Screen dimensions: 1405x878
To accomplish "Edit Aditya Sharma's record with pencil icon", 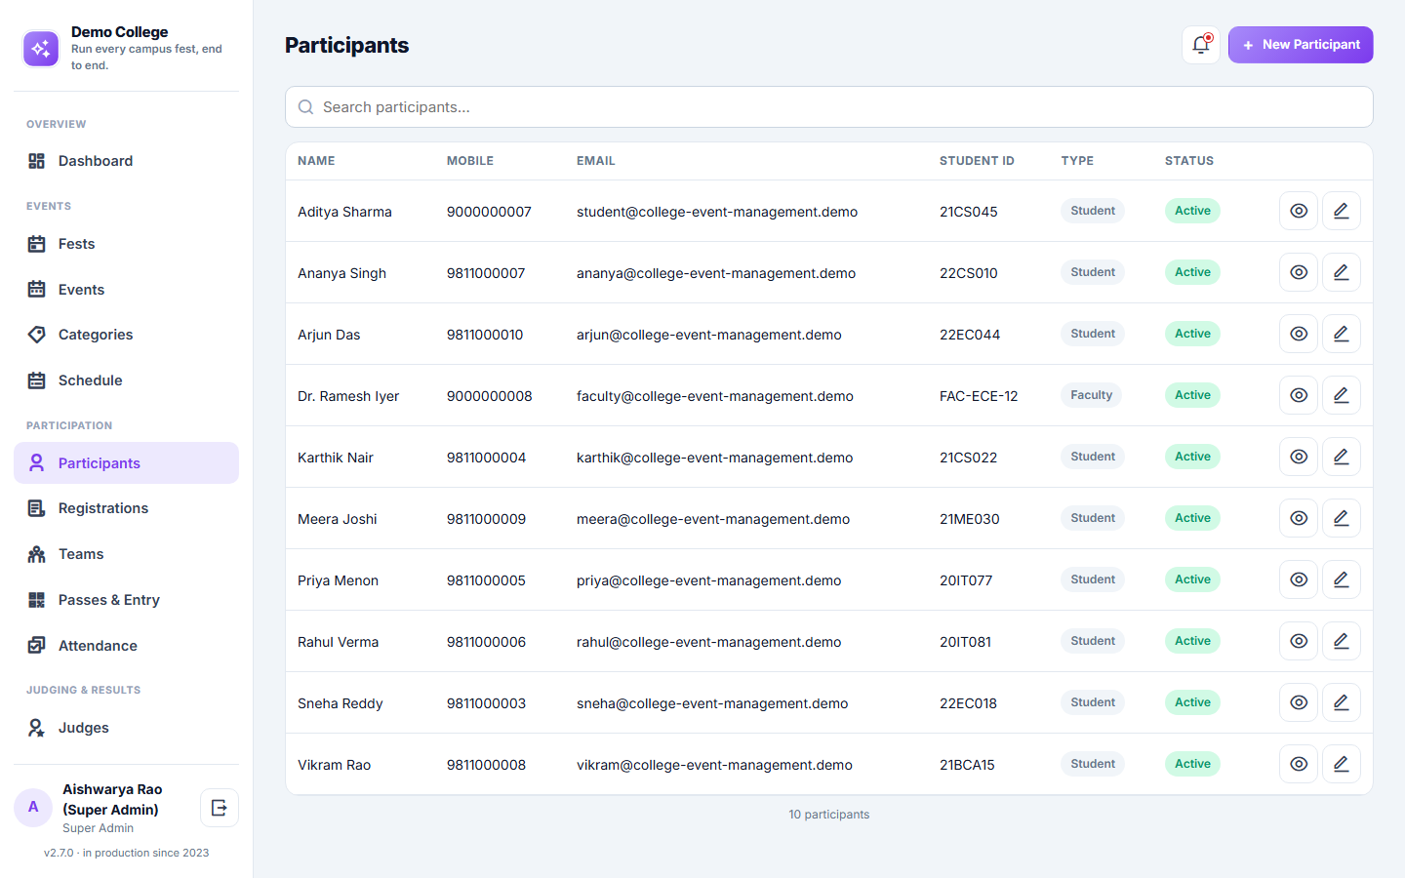I will point(1342,211).
